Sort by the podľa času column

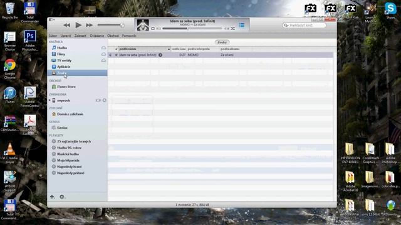pyautogui.click(x=179, y=49)
